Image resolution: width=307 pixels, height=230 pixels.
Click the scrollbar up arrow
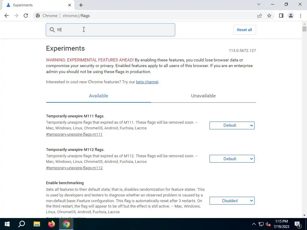coord(304,23)
